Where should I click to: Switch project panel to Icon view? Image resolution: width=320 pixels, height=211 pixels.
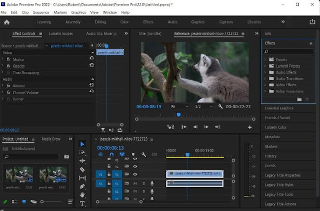pyautogui.click(x=24, y=202)
